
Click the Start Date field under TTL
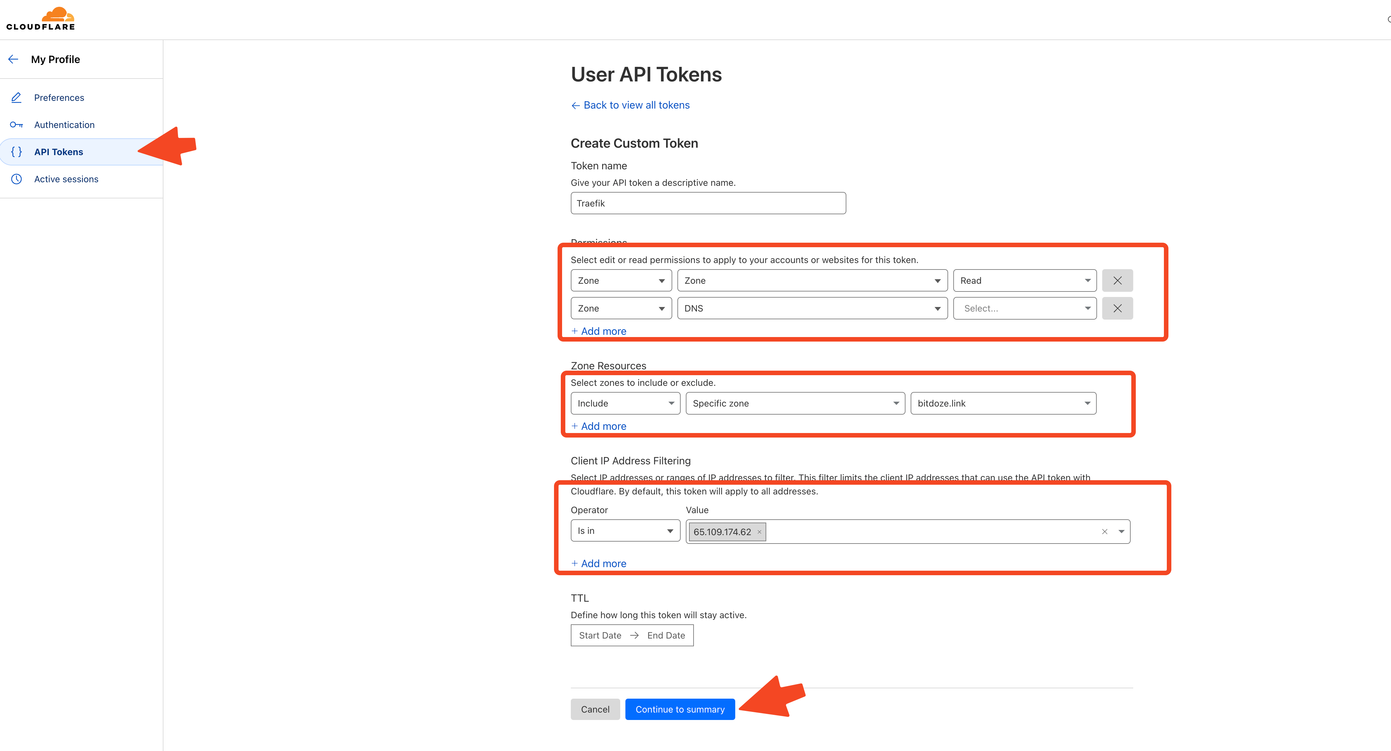click(599, 635)
